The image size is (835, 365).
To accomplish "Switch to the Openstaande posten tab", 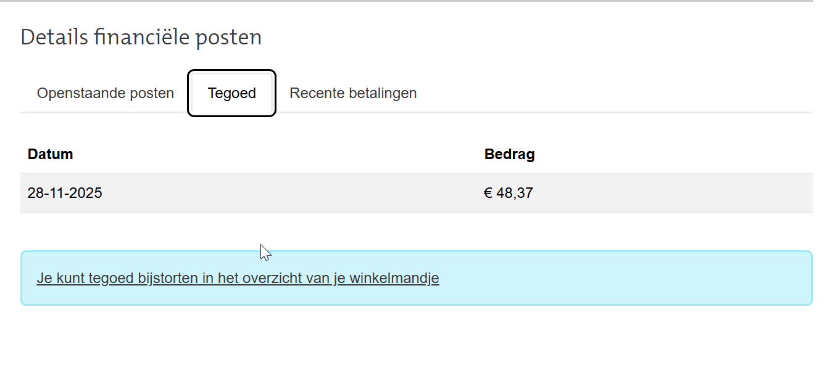I will click(106, 93).
